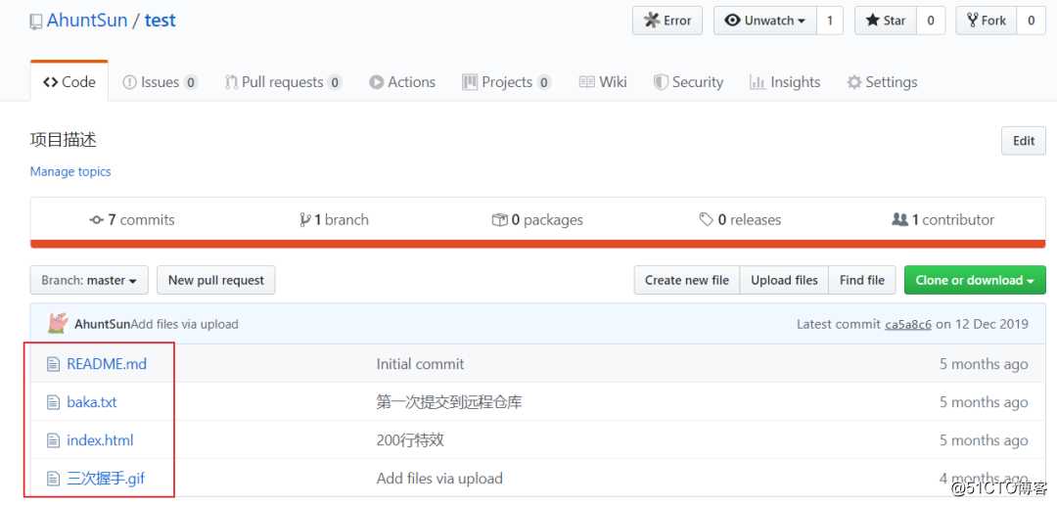Switch to the Code tab

(69, 82)
